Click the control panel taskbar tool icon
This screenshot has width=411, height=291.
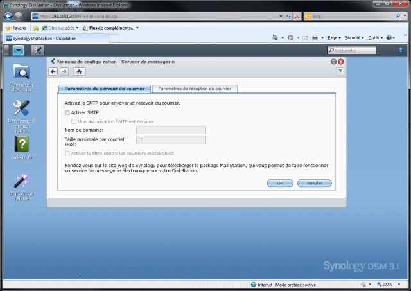[x=37, y=50]
